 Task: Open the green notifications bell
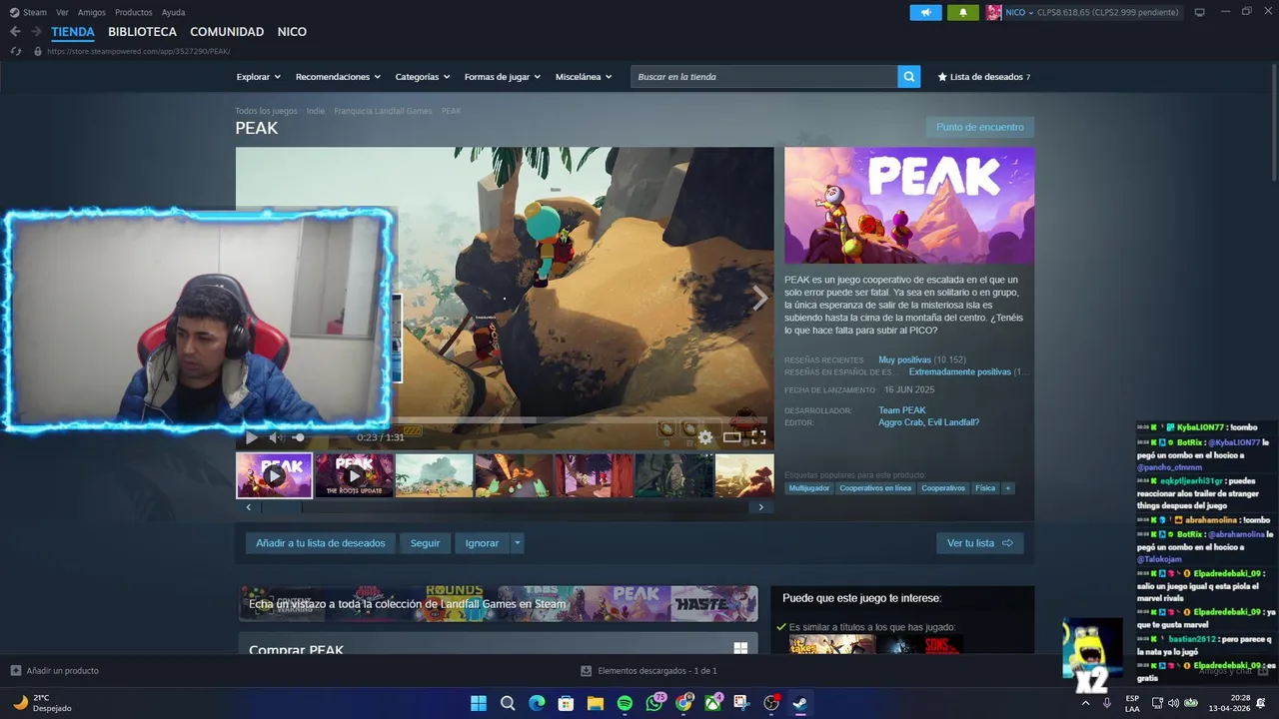click(x=962, y=12)
